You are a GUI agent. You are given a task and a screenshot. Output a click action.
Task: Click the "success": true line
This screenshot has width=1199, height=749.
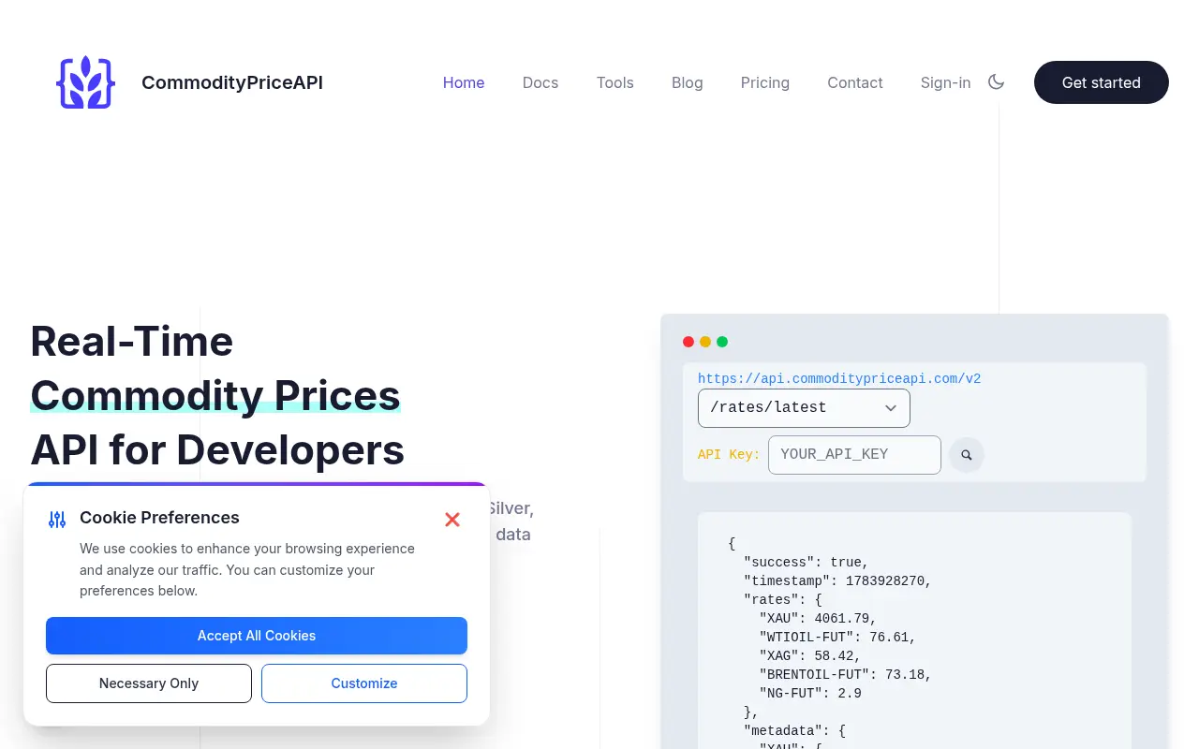(x=807, y=563)
